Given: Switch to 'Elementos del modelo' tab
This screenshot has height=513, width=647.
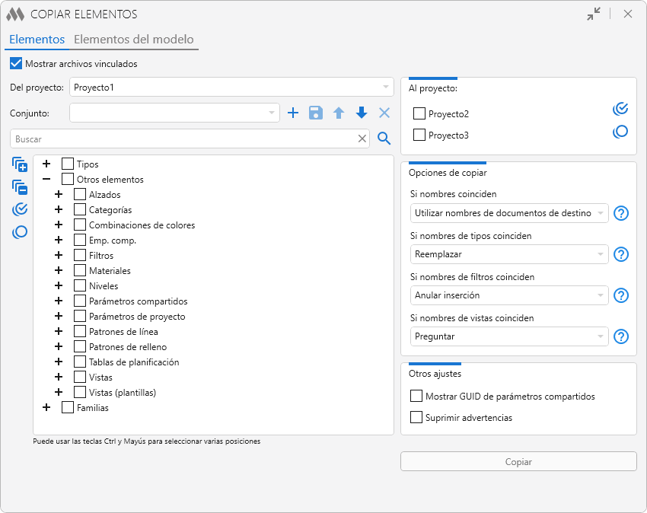Looking at the screenshot, I should click(133, 40).
